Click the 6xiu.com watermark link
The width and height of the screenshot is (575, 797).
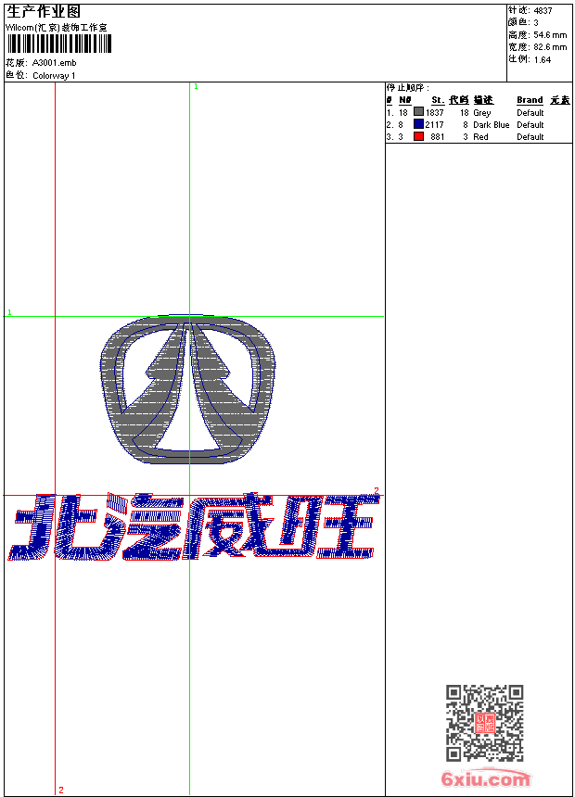click(485, 779)
